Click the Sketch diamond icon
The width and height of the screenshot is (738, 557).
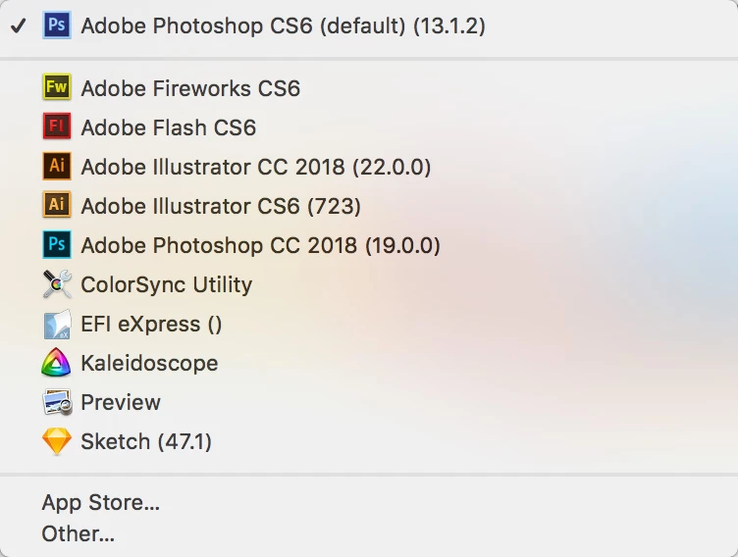click(57, 441)
